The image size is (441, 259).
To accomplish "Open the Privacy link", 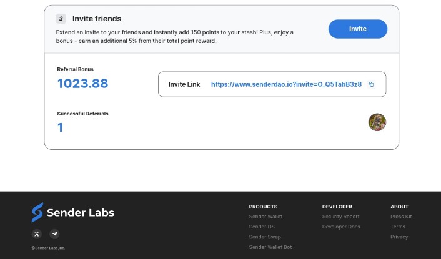I will [x=399, y=237].
